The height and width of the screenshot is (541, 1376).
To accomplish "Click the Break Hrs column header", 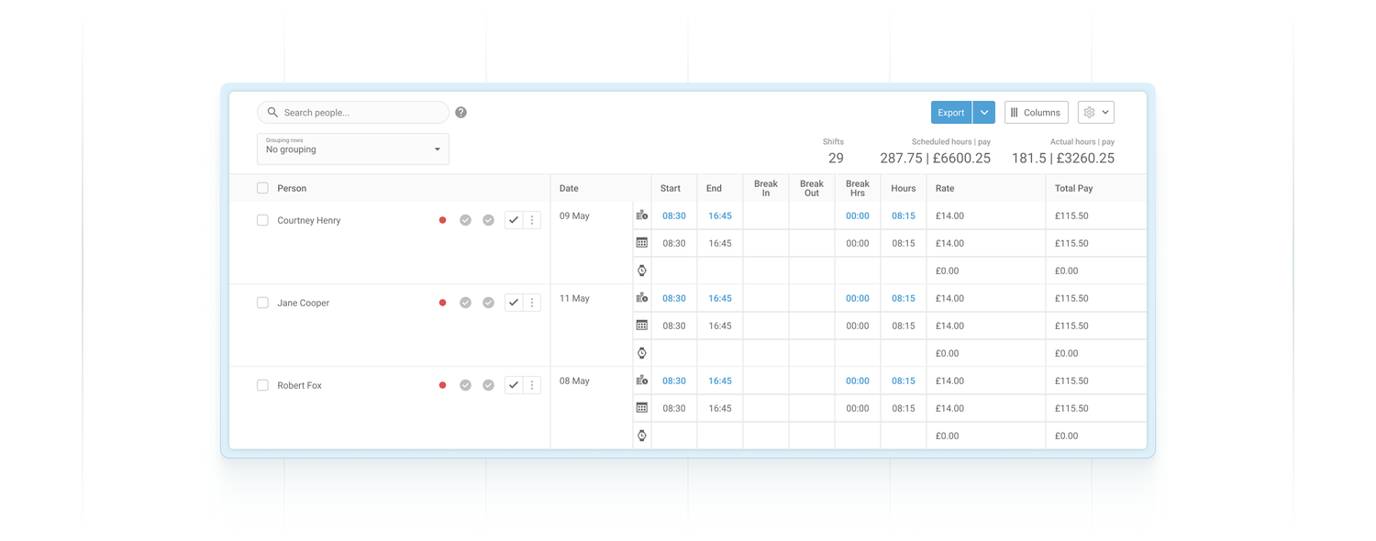I will (857, 188).
